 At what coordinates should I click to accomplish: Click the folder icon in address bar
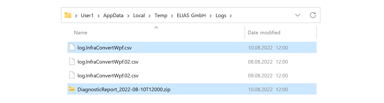(x=68, y=15)
